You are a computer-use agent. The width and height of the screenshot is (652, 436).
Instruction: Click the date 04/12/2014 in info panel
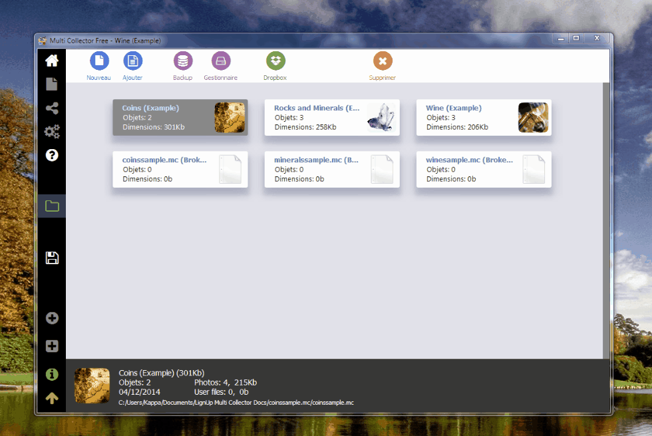point(139,392)
